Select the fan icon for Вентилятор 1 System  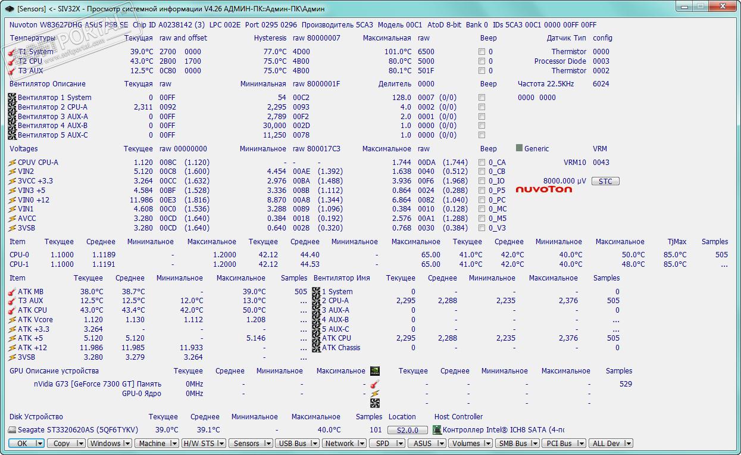click(x=12, y=98)
